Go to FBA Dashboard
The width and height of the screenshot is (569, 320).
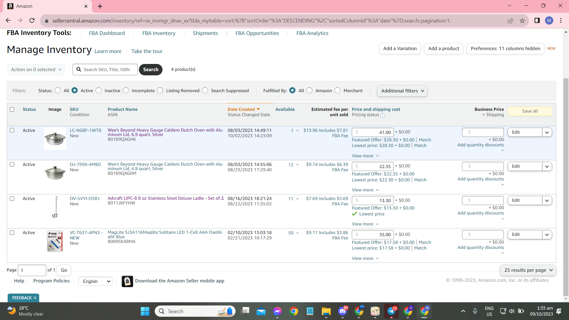[107, 33]
